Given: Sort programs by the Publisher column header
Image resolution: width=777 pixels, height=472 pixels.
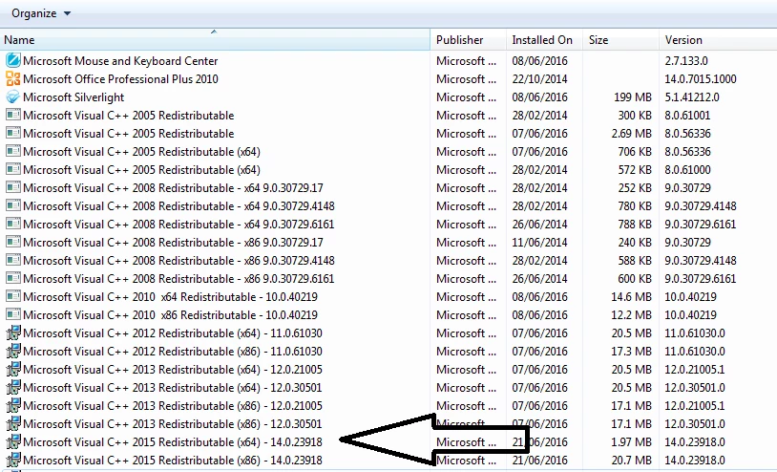Looking at the screenshot, I should [469, 40].
